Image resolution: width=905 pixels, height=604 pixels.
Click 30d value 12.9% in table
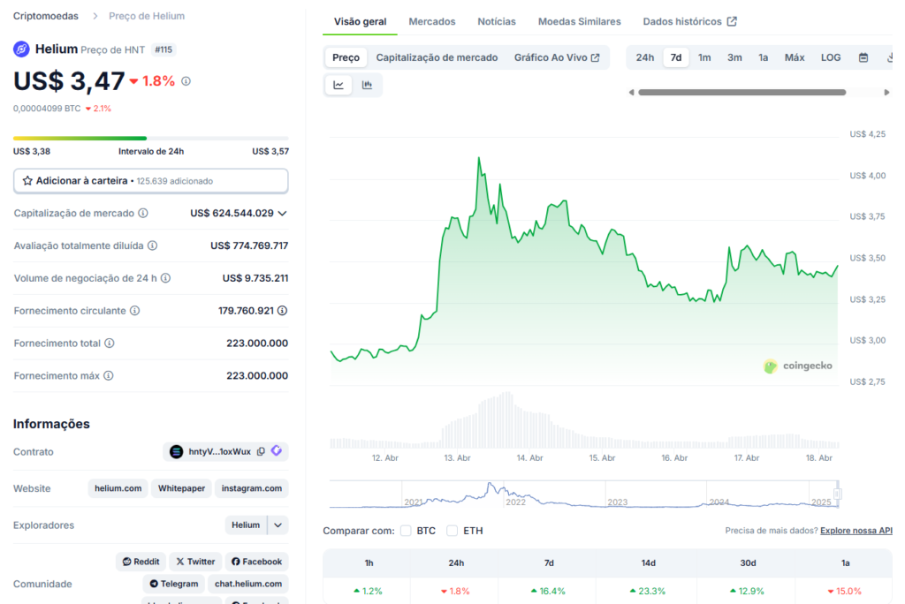pyautogui.click(x=748, y=592)
